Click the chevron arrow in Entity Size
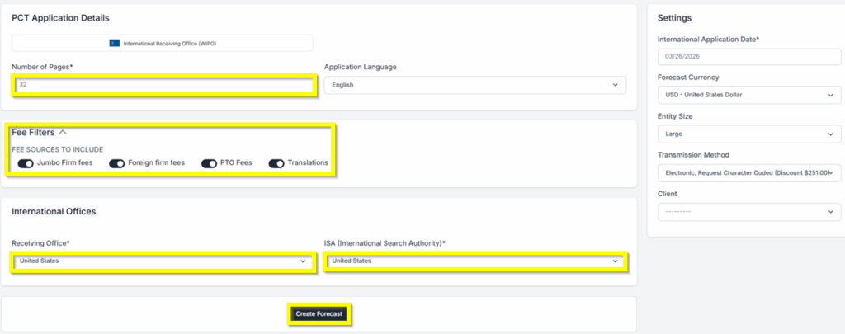The image size is (845, 334). pyautogui.click(x=829, y=134)
